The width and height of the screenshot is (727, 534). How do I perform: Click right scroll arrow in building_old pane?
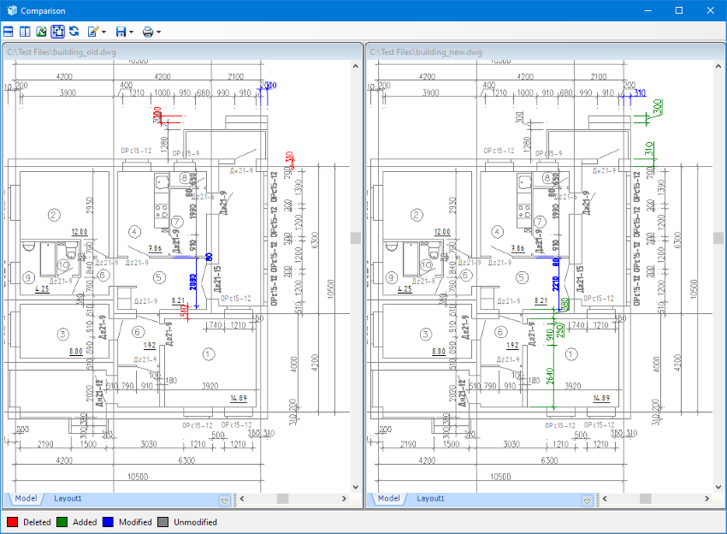(344, 499)
